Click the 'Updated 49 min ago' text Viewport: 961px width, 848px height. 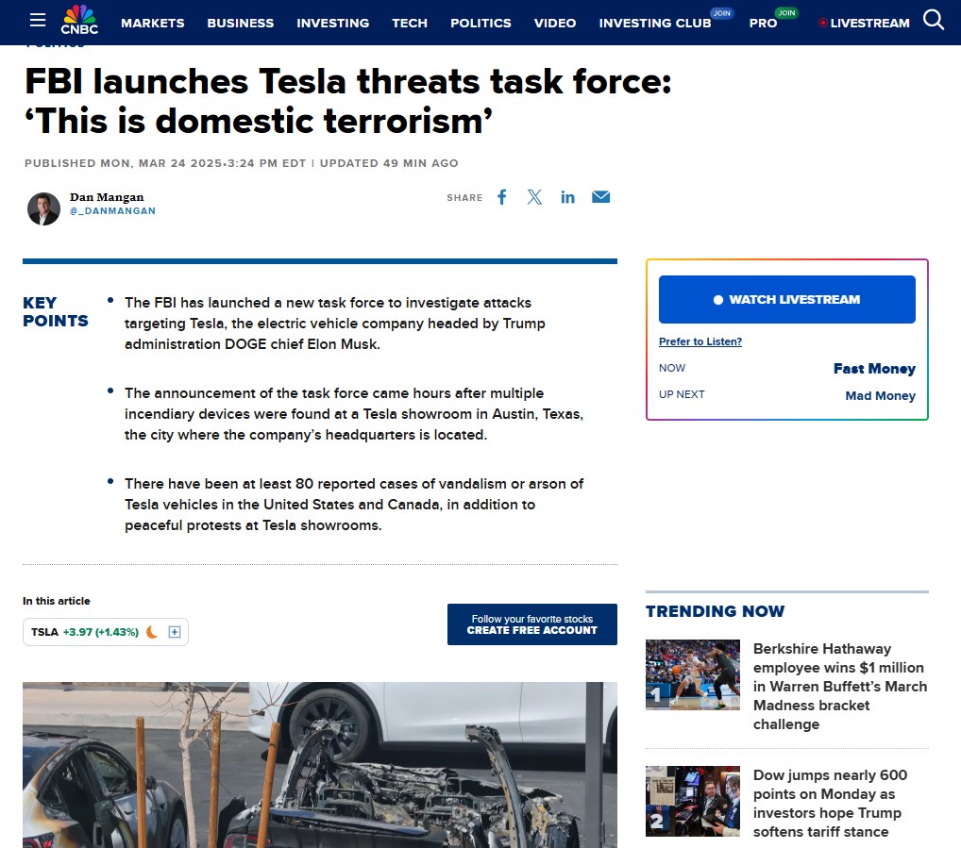coord(389,163)
